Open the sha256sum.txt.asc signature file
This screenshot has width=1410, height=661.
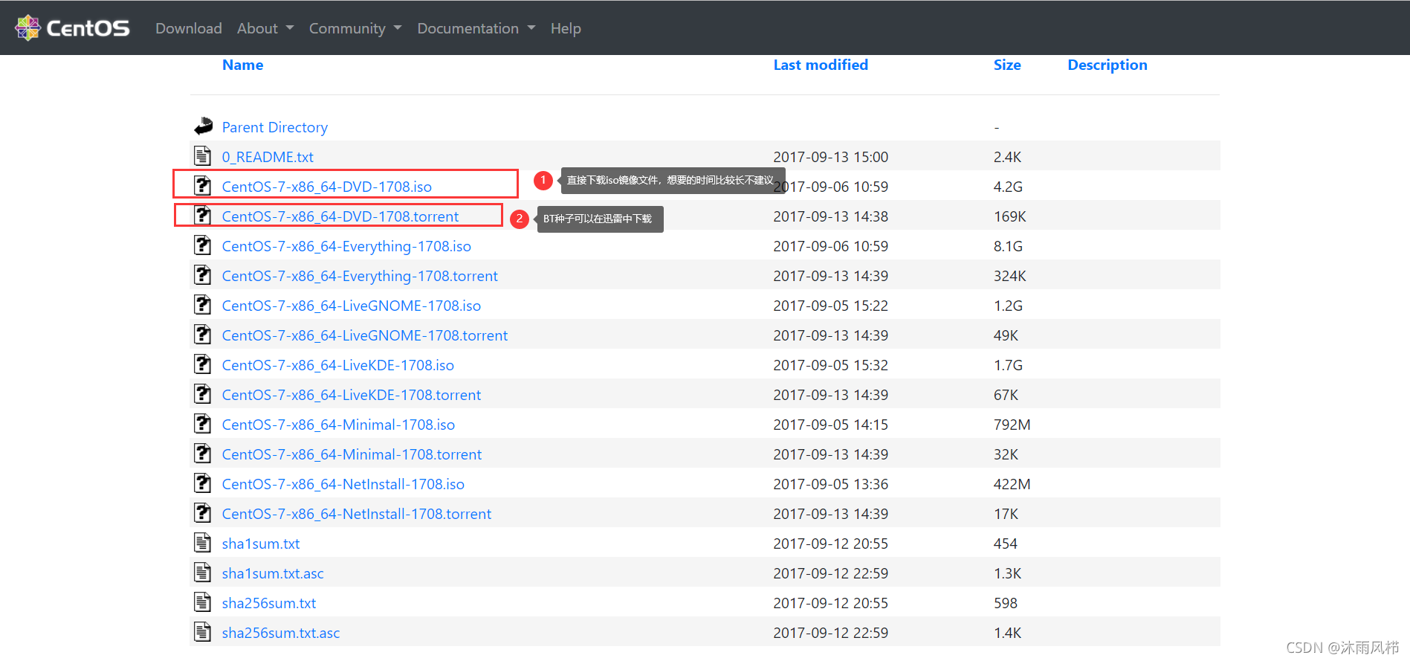coord(281,633)
